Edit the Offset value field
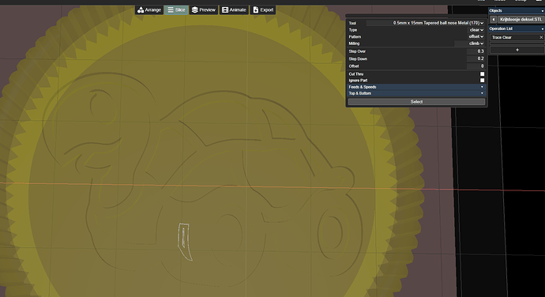This screenshot has width=545, height=297. (475, 66)
